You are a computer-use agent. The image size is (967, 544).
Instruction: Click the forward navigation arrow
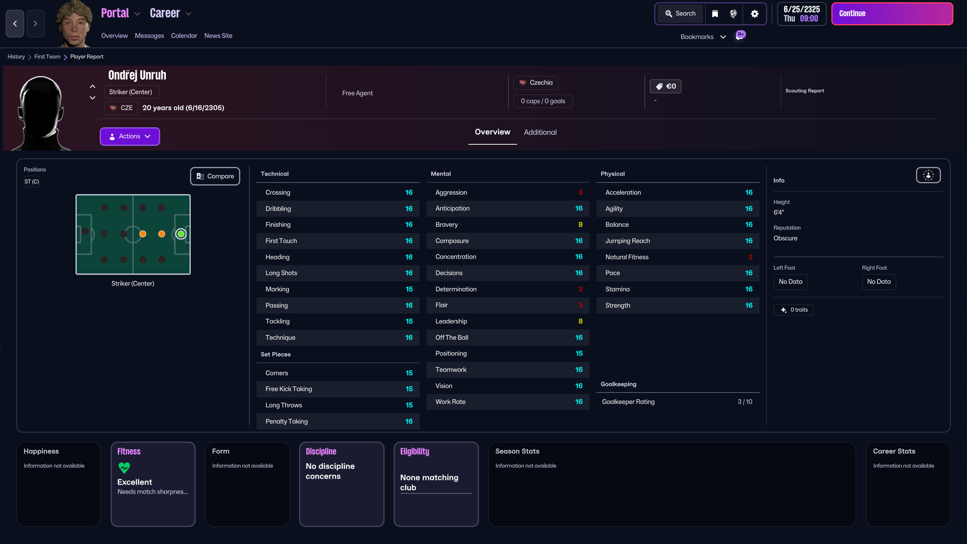click(x=36, y=23)
